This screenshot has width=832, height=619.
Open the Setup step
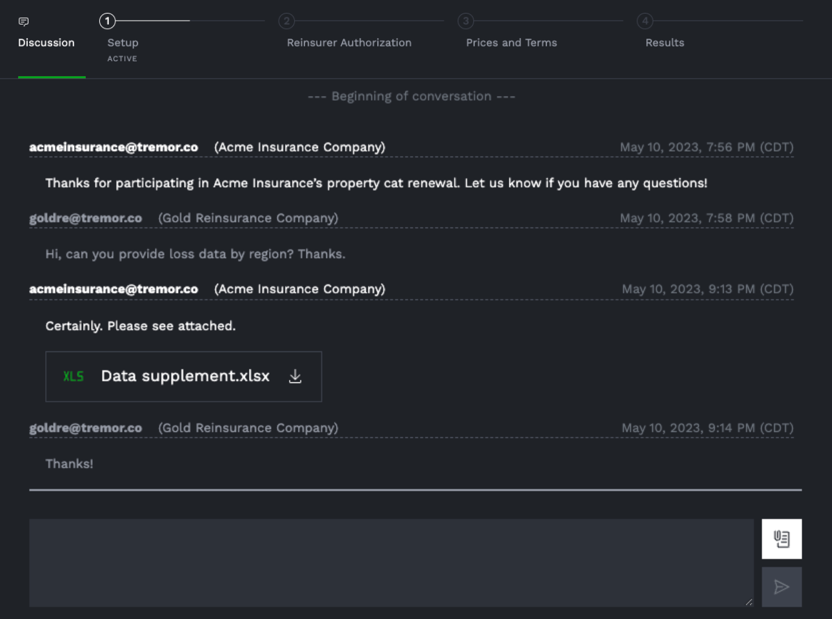point(123,43)
